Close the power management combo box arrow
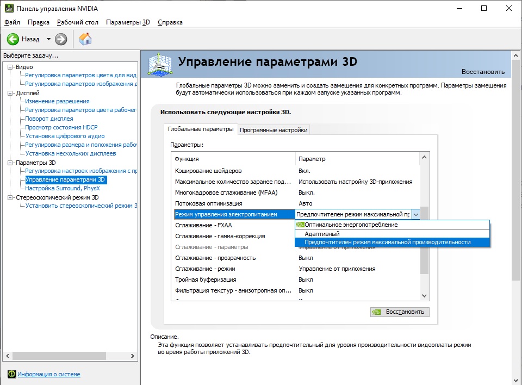522x385 pixels. tap(416, 214)
